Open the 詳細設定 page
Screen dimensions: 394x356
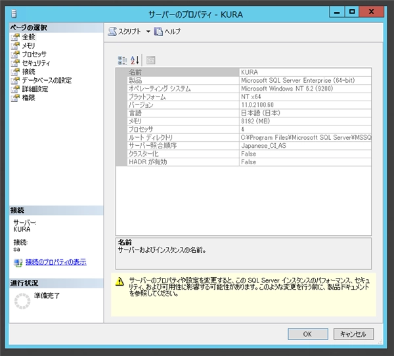35,89
